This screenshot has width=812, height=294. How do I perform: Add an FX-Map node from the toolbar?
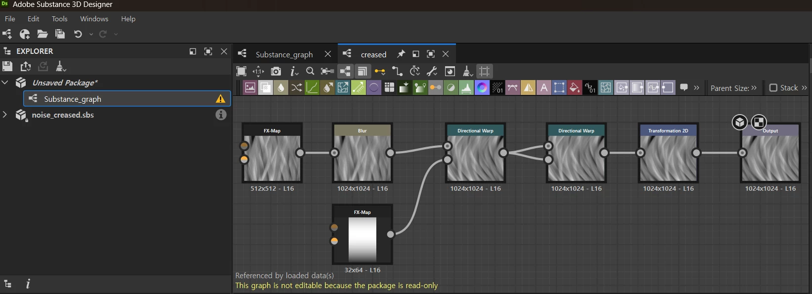pos(389,88)
